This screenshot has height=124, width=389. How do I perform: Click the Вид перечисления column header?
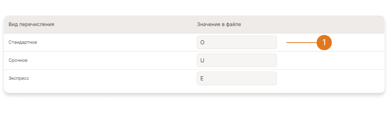click(31, 24)
